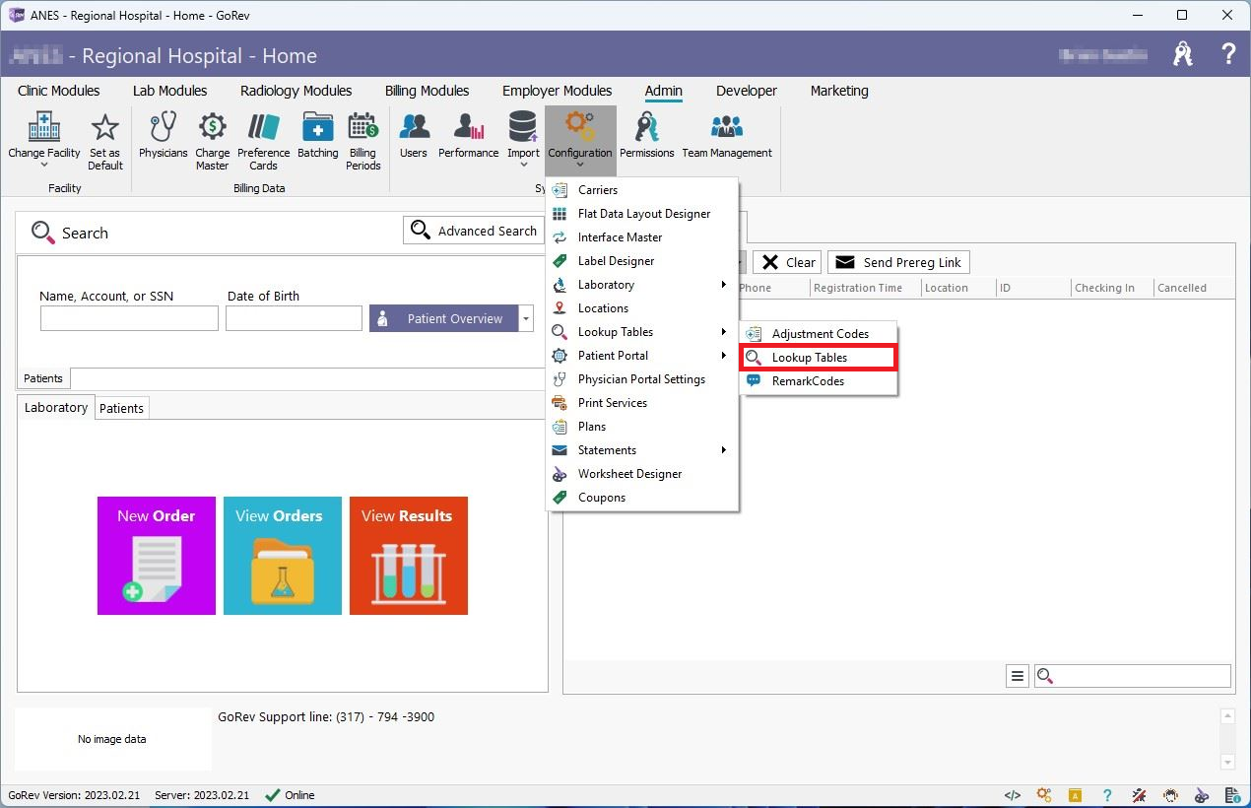The height and width of the screenshot is (808, 1251).
Task: Select Coupons menu item
Action: coord(642,498)
